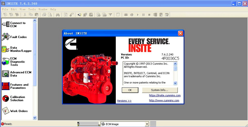Image resolution: width=248 pixels, height=127 pixels.
Task: Open Advanced ECM Data view
Action: click(x=17, y=74)
